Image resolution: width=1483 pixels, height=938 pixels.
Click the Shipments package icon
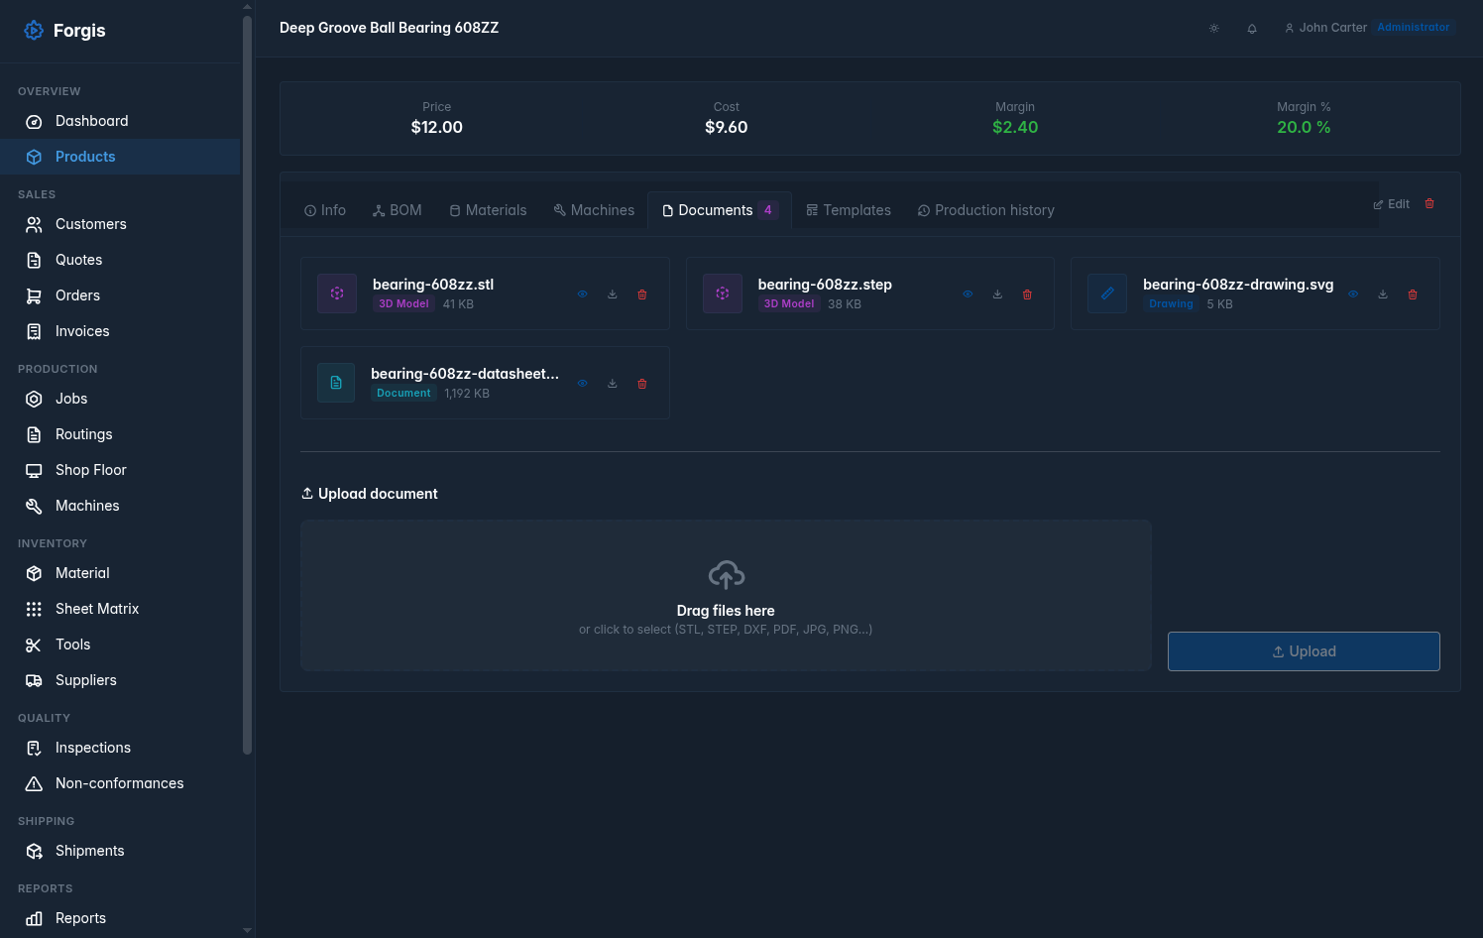coord(34,851)
